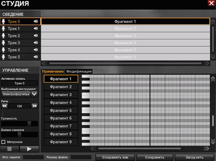Mute the speaker on Трек 3
The width and height of the screenshot is (216, 161).
click(x=36, y=43)
